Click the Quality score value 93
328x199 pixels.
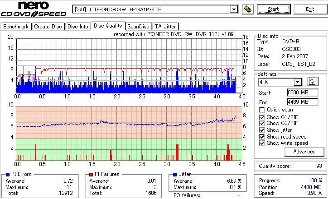[x=319, y=166]
